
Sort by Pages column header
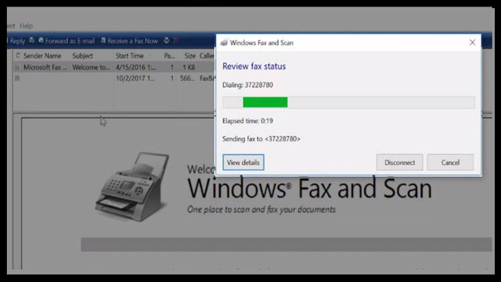(x=169, y=56)
